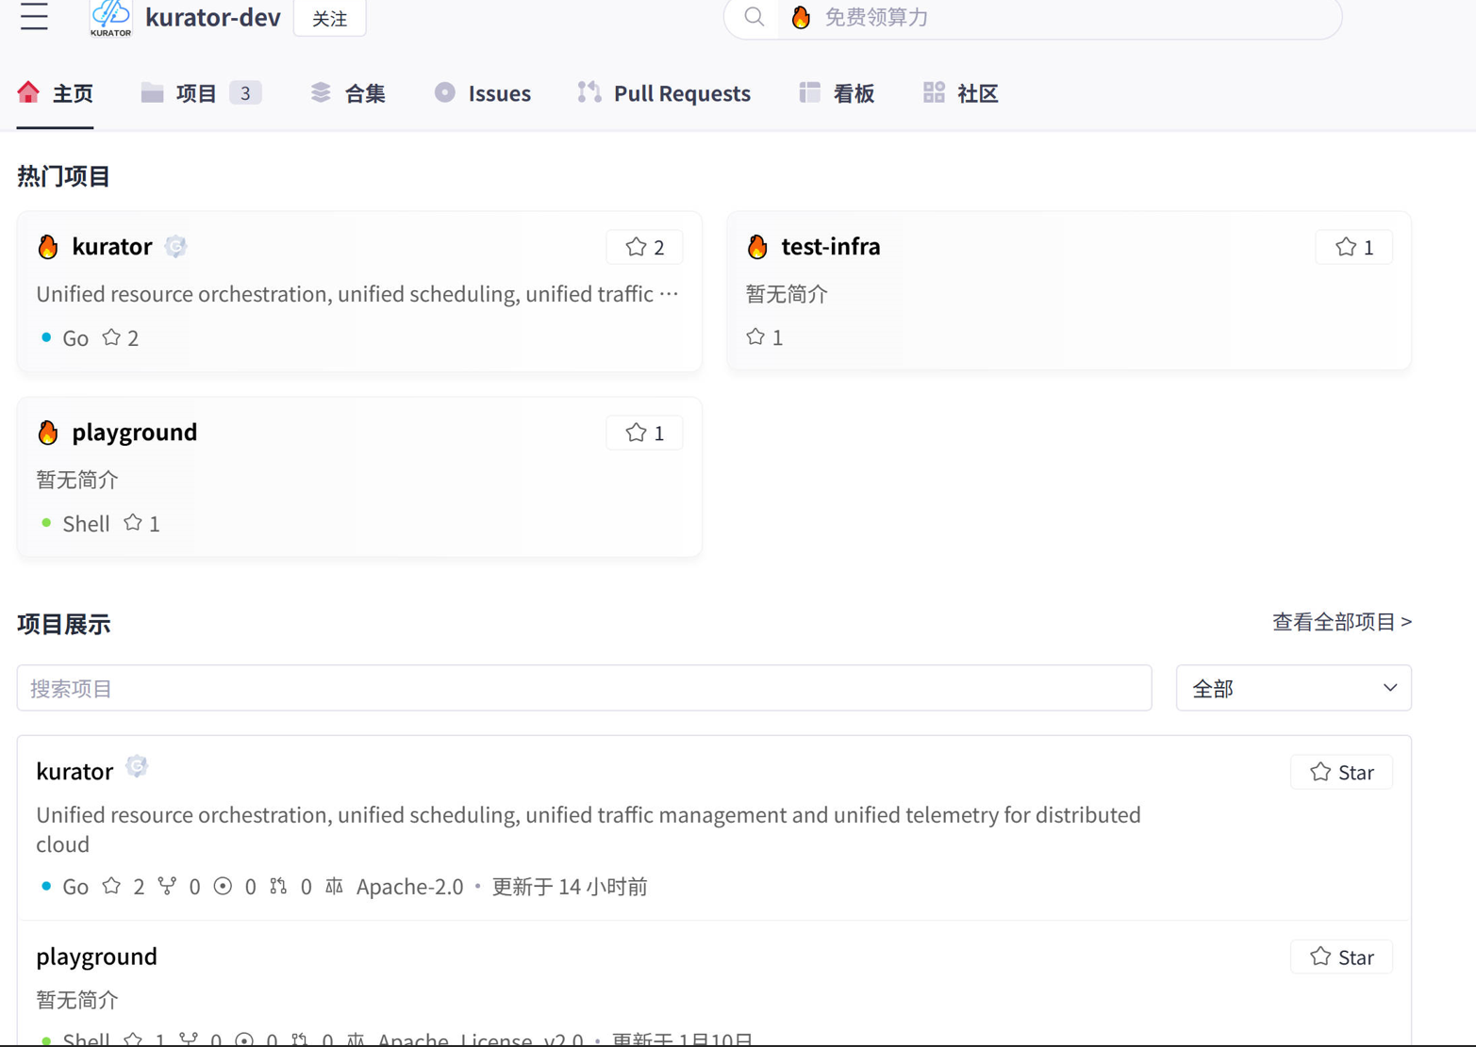Click the Kurator organization logo
Screen dimensions: 1476x1047
[110, 18]
